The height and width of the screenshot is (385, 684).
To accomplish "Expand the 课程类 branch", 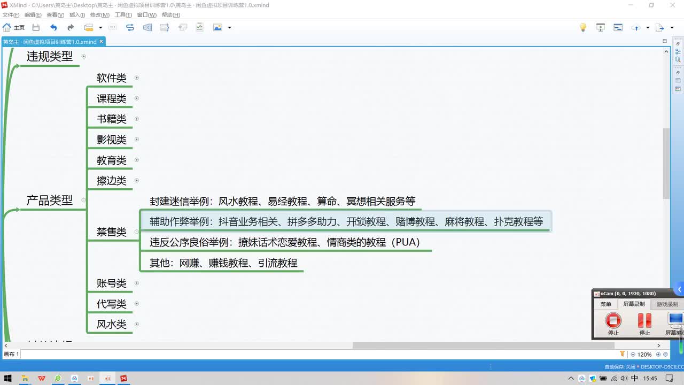I will (x=137, y=98).
